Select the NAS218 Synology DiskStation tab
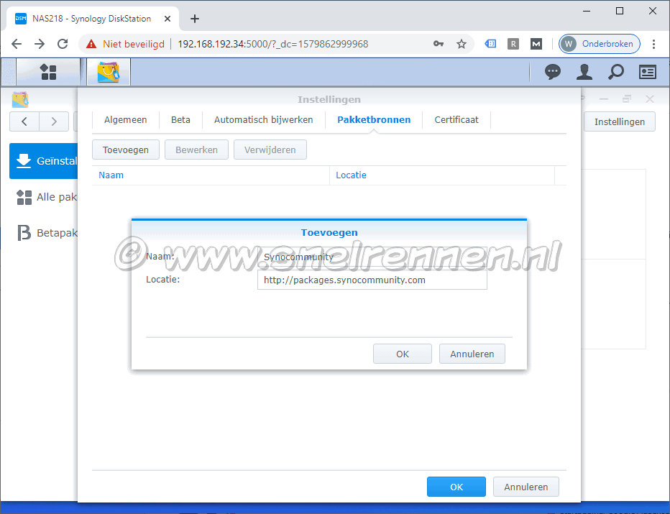Image resolution: width=670 pixels, height=514 pixels. 91,19
